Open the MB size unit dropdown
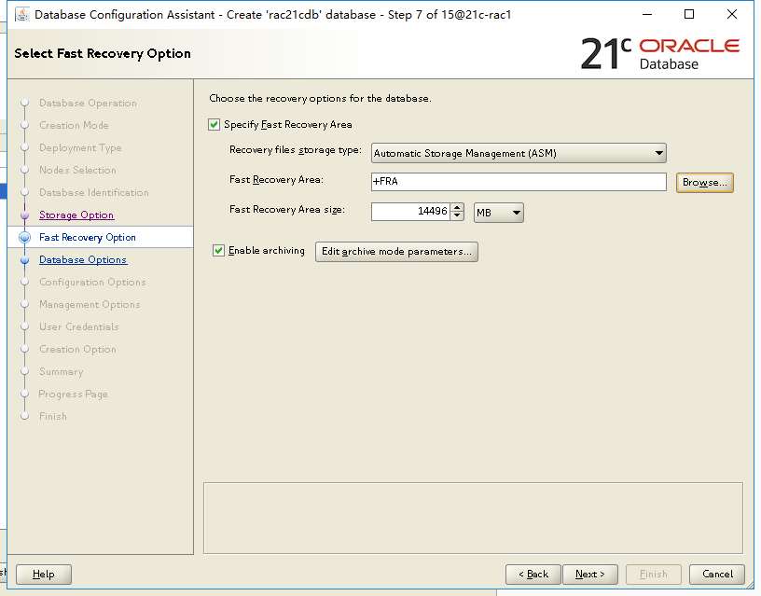The width and height of the screenshot is (761, 596). [498, 213]
